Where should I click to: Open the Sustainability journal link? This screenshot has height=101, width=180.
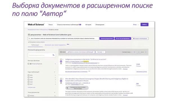75,84
